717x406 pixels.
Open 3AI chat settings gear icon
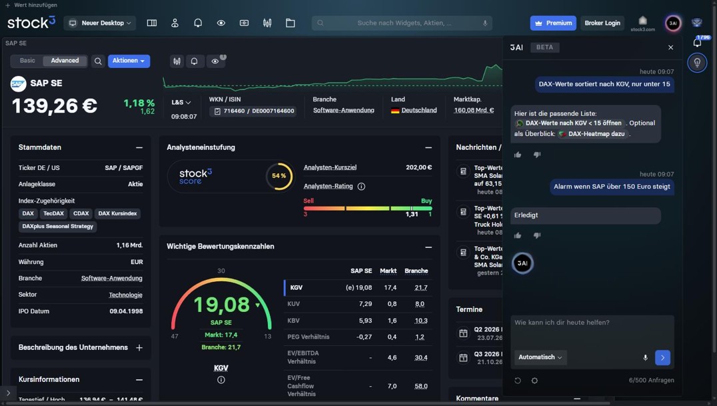coord(534,381)
